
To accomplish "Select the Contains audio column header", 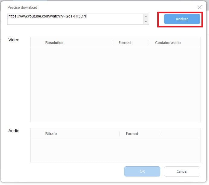I will click(168, 43).
